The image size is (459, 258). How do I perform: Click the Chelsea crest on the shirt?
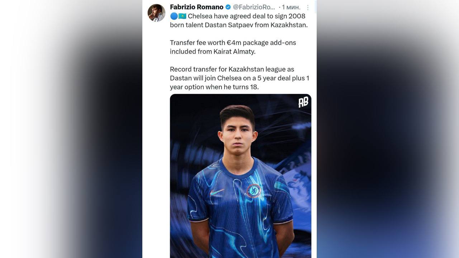coord(254,191)
